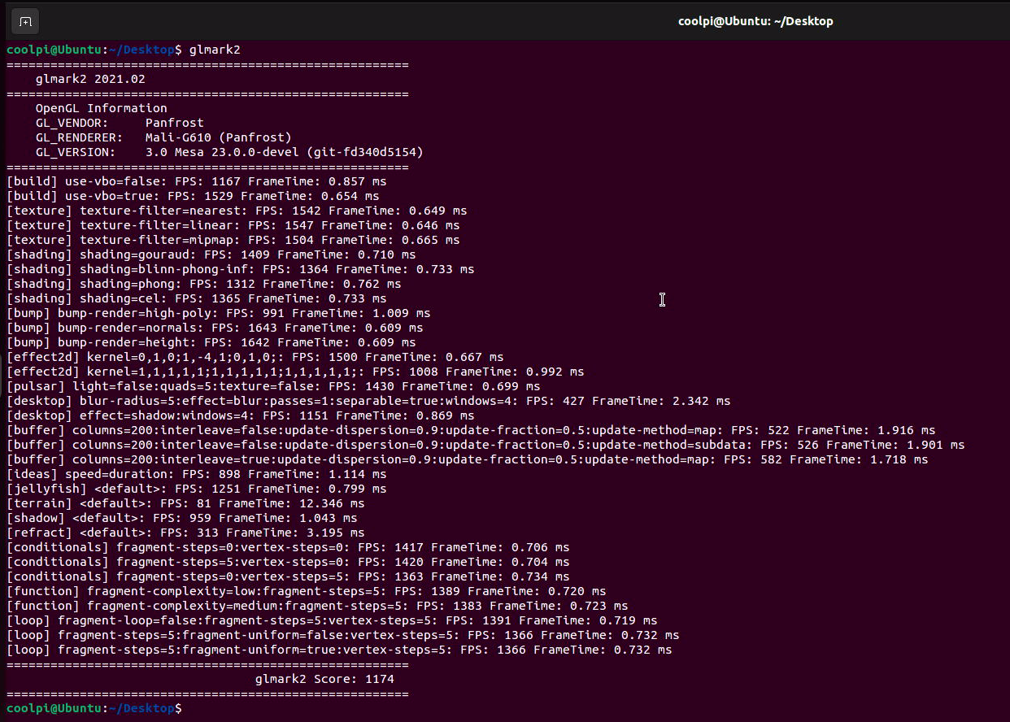Click the '[ideas] speed=duration' result line
Viewport: 1010px width, 722px height.
pos(197,474)
